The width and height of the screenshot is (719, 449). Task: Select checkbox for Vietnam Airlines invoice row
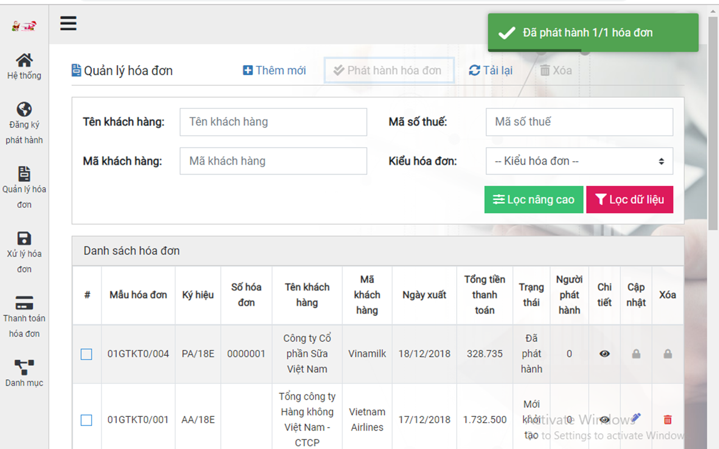[x=87, y=420]
